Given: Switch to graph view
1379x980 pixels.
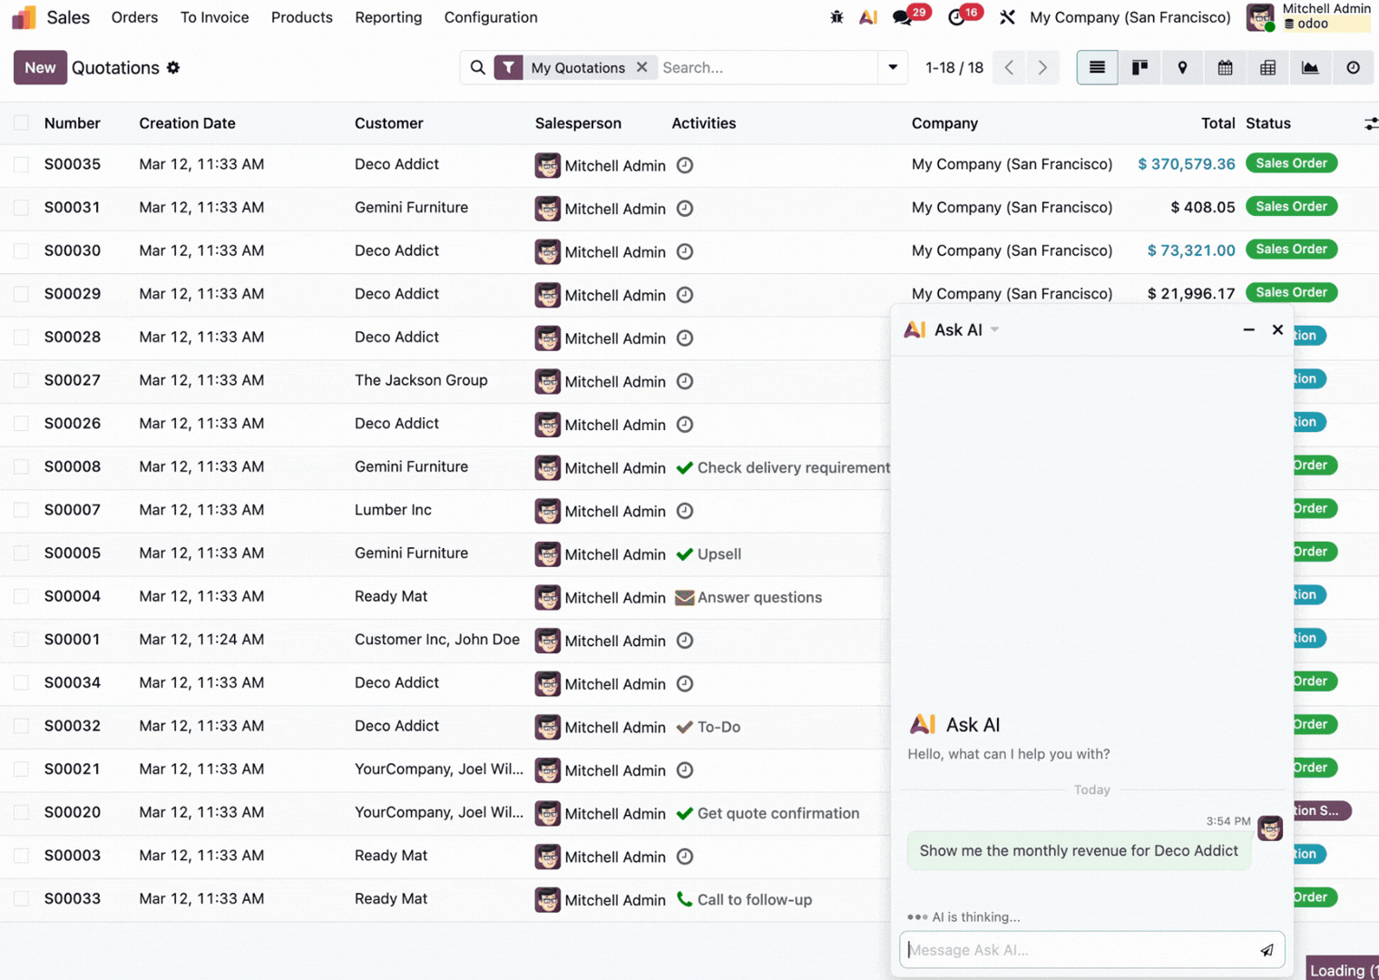Looking at the screenshot, I should pos(1310,67).
